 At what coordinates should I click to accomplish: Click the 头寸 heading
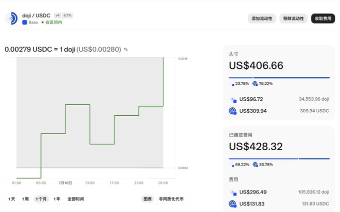click(233, 54)
